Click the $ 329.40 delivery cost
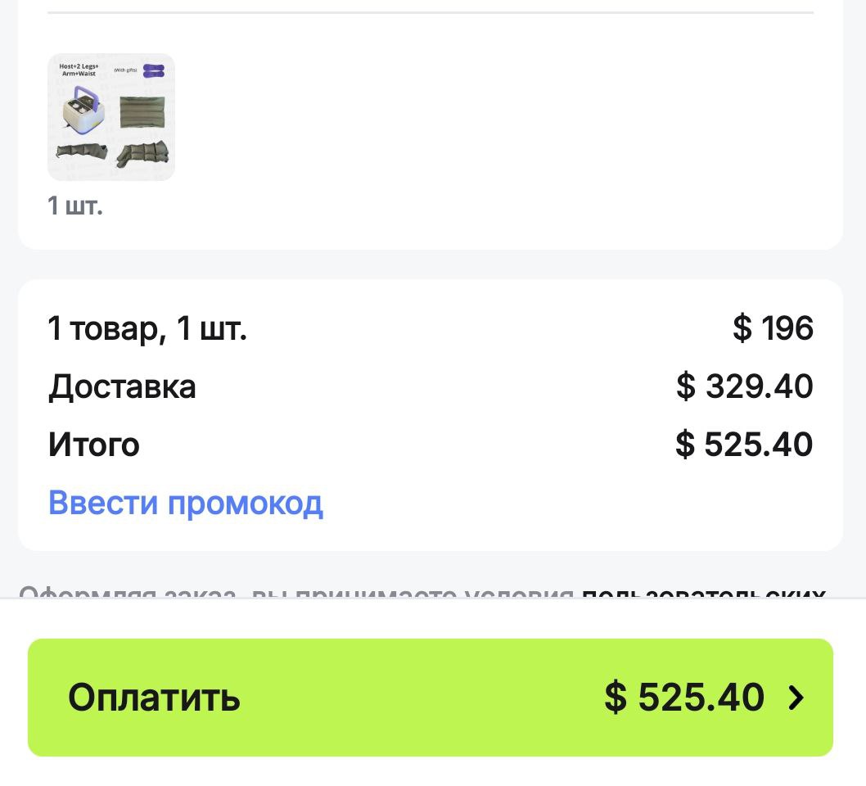The image size is (866, 786). [745, 386]
